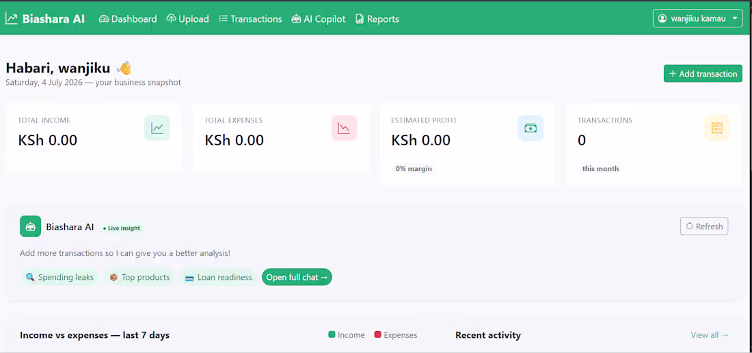Image resolution: width=752 pixels, height=353 pixels.
Task: Click the Reports document icon
Action: pos(360,19)
